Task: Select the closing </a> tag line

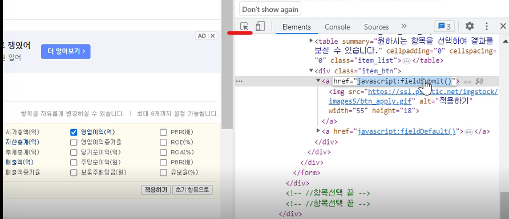Action: click(329, 122)
